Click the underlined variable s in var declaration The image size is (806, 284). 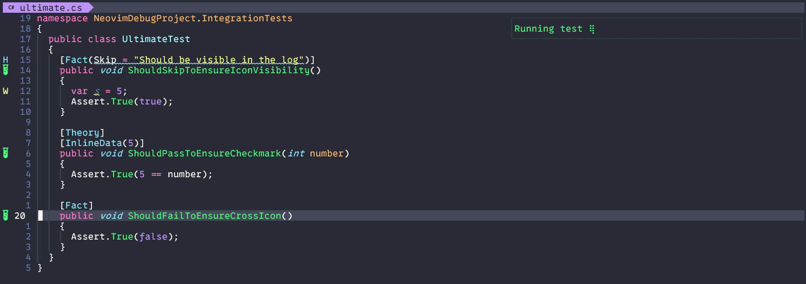pyautogui.click(x=97, y=91)
